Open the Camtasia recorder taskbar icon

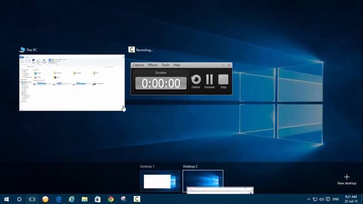pyautogui.click(x=137, y=199)
